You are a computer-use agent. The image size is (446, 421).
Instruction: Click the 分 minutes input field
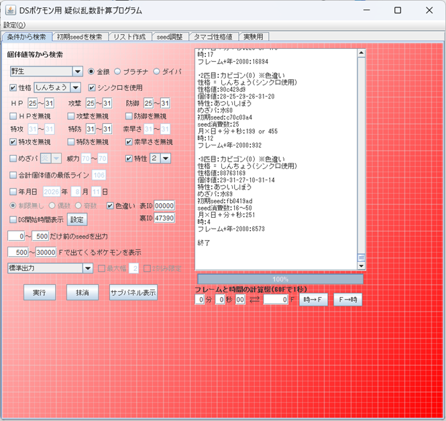(x=200, y=300)
